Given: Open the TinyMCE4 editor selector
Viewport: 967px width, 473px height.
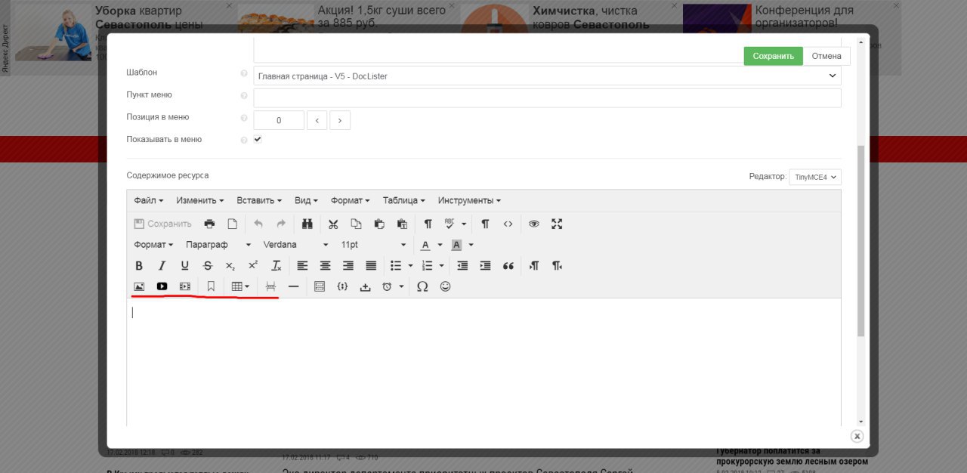Looking at the screenshot, I should 815,177.
